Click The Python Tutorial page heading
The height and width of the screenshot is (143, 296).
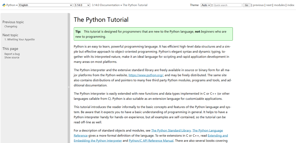[x=101, y=19]
